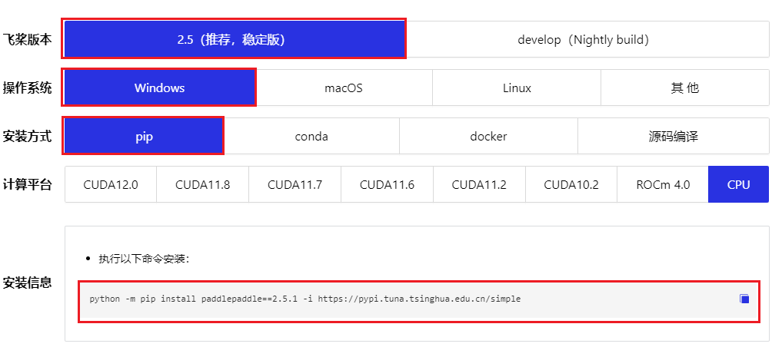
Task: Switch platform to CUDA11.2
Action: click(x=479, y=184)
